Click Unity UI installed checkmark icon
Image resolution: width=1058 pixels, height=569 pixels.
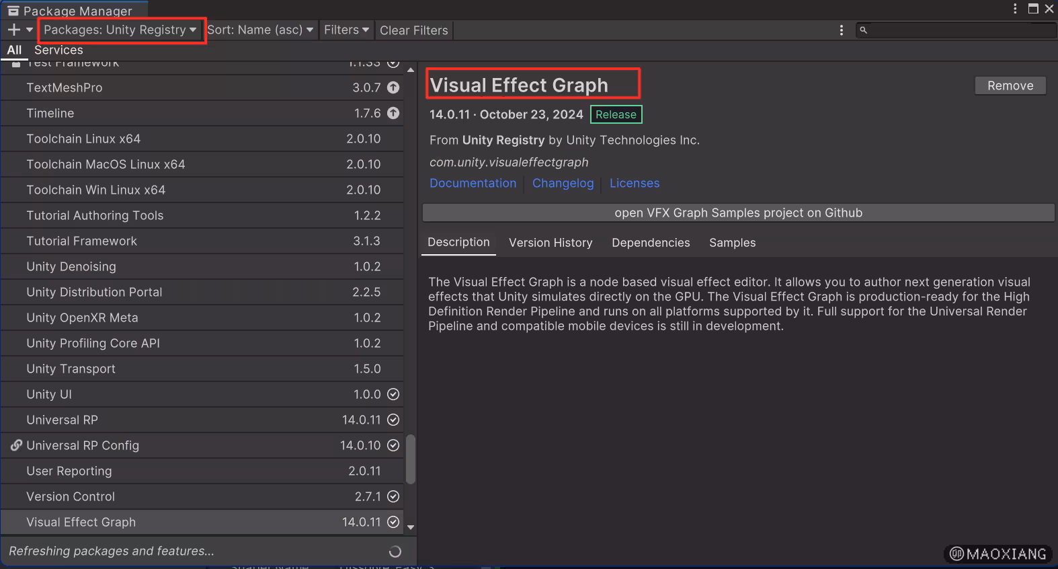(393, 394)
